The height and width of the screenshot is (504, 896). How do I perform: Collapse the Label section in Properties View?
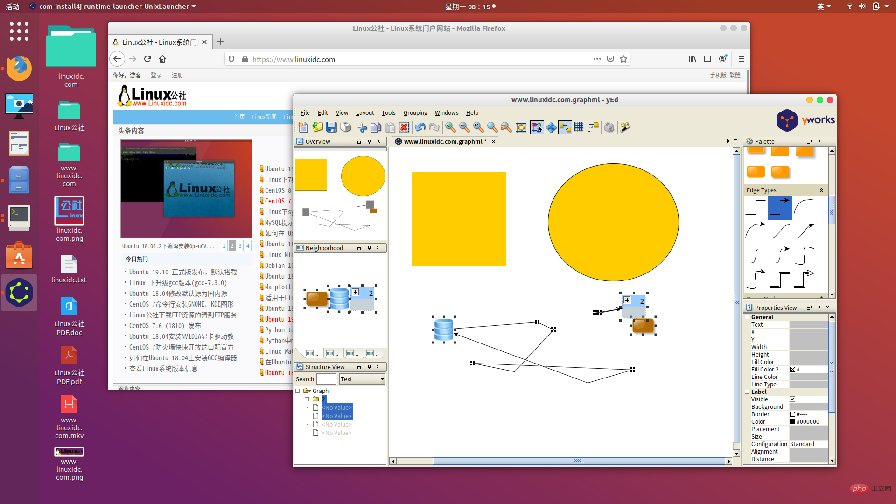click(747, 392)
